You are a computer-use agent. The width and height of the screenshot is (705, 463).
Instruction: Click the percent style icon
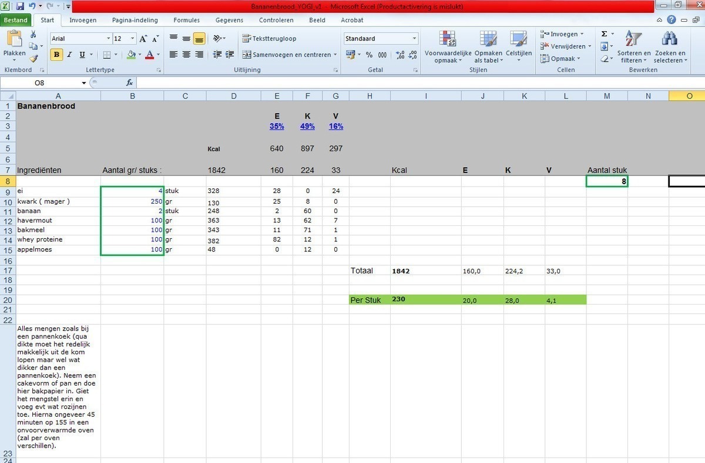(369, 55)
